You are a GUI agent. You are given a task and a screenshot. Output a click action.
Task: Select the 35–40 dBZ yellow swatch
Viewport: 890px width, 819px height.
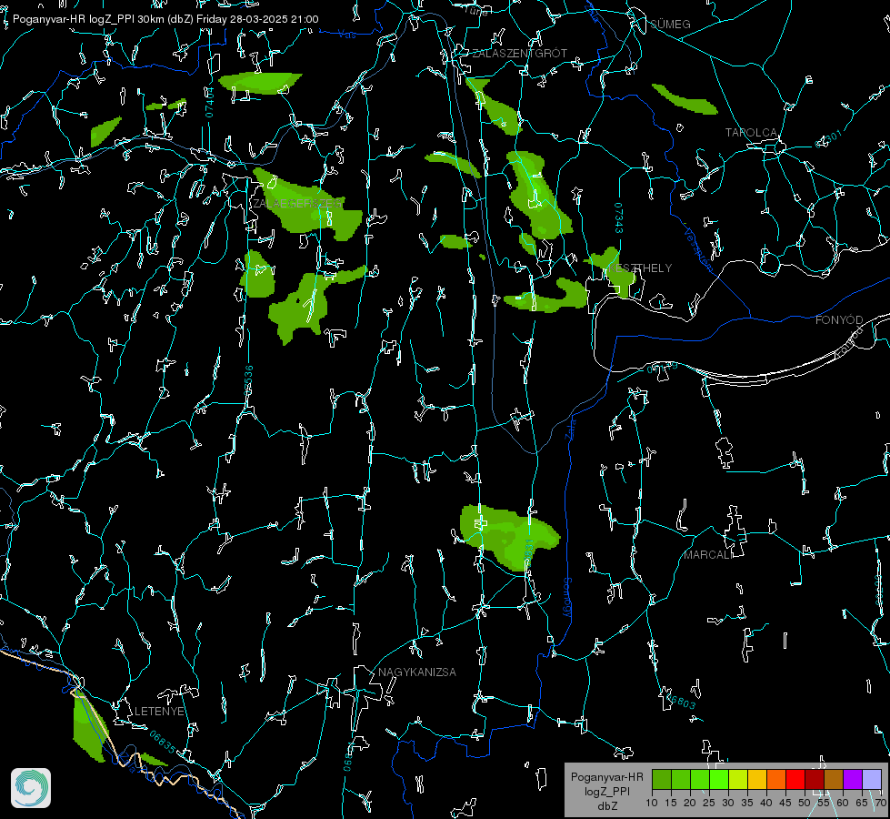(758, 779)
